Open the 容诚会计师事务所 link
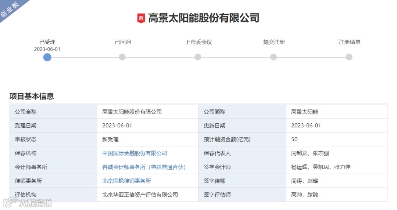Image resolution: width=397 pixels, height=210 pixels. tap(144, 167)
